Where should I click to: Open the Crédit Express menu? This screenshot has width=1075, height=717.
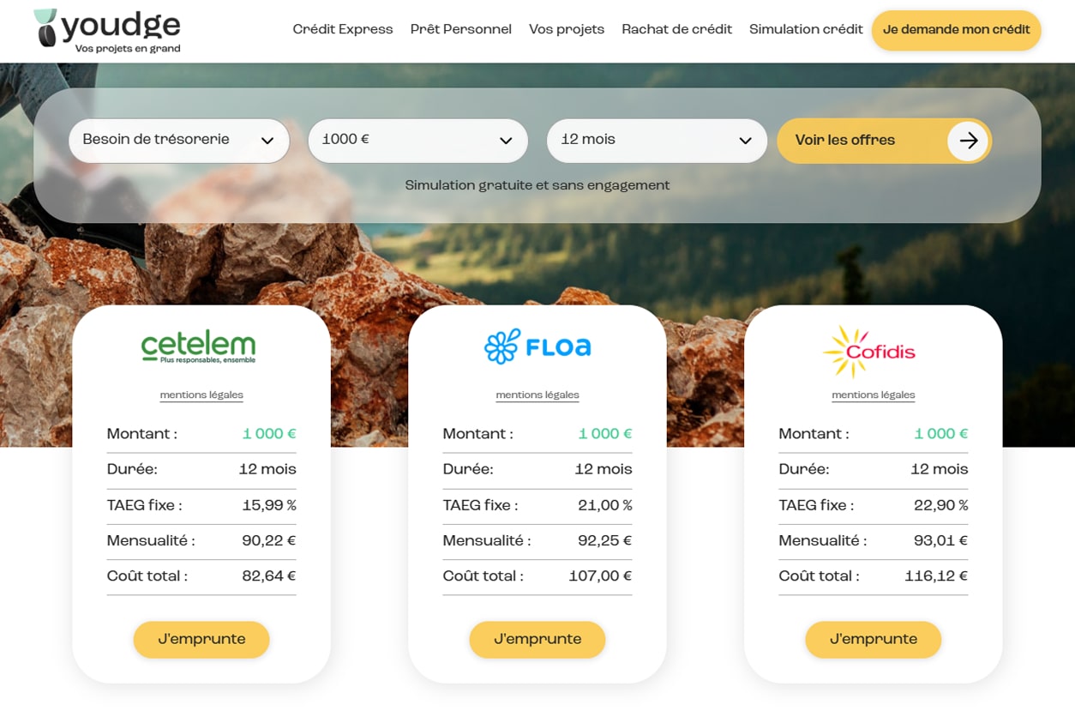coord(343,29)
